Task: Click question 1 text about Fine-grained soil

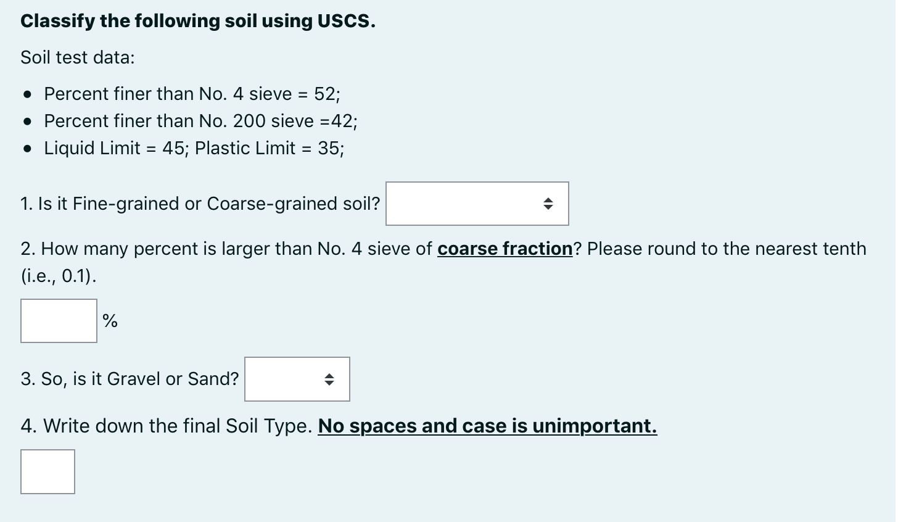Action: [200, 204]
